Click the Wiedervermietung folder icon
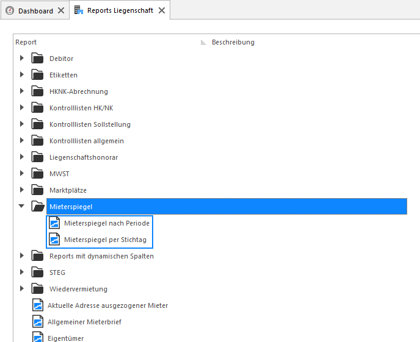420x342 pixels. 37,288
